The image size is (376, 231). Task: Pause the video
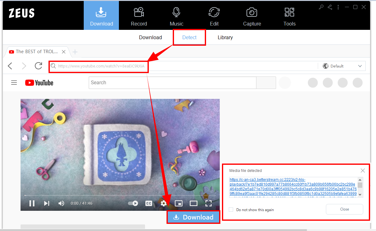click(32, 203)
